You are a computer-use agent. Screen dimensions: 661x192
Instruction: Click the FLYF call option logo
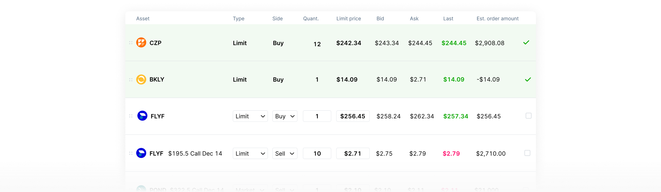(x=141, y=153)
